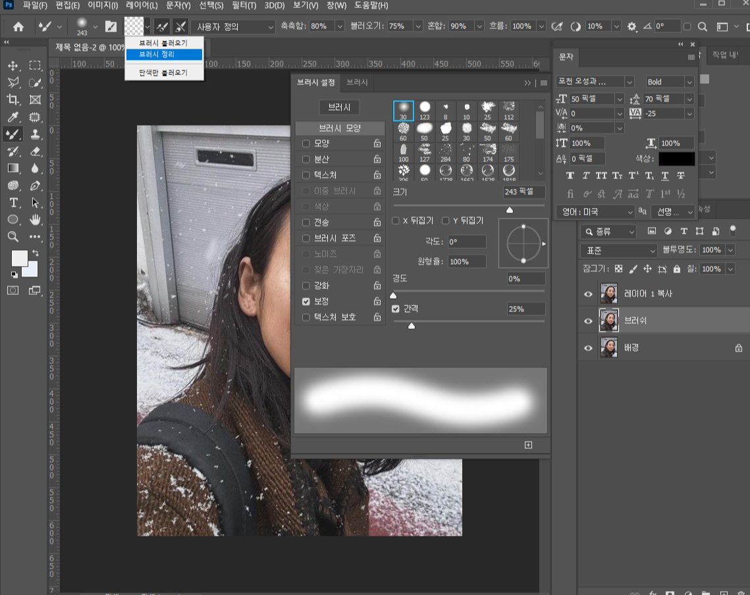
Task: Select the Clone Stamp tool
Action: point(35,134)
